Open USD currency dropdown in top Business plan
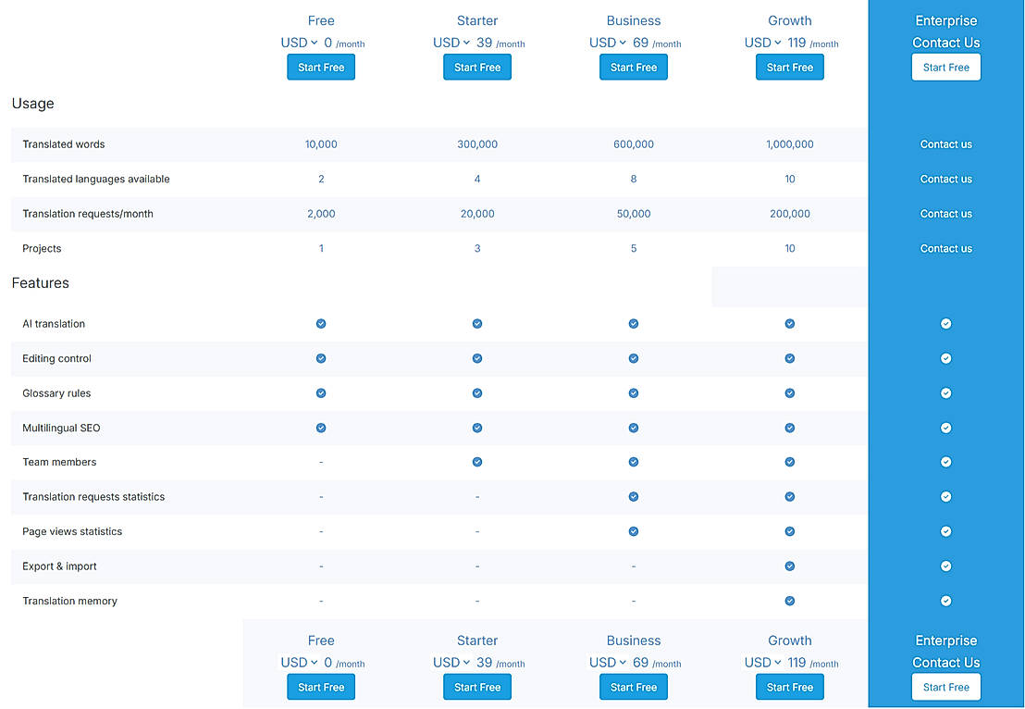This screenshot has width=1025, height=709. 608,43
